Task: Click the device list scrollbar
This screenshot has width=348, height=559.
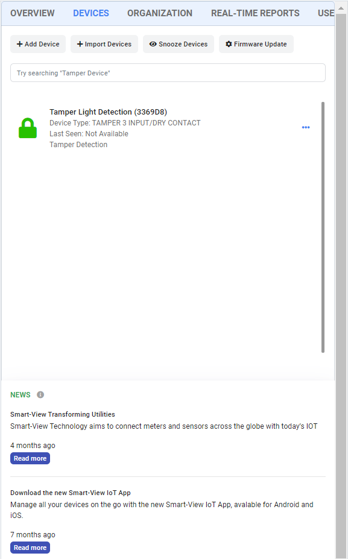Action: coord(323,227)
